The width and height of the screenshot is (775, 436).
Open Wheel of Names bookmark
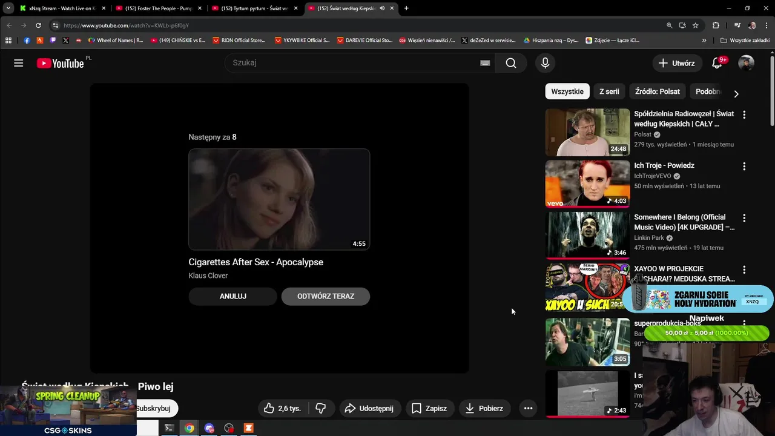coord(116,41)
